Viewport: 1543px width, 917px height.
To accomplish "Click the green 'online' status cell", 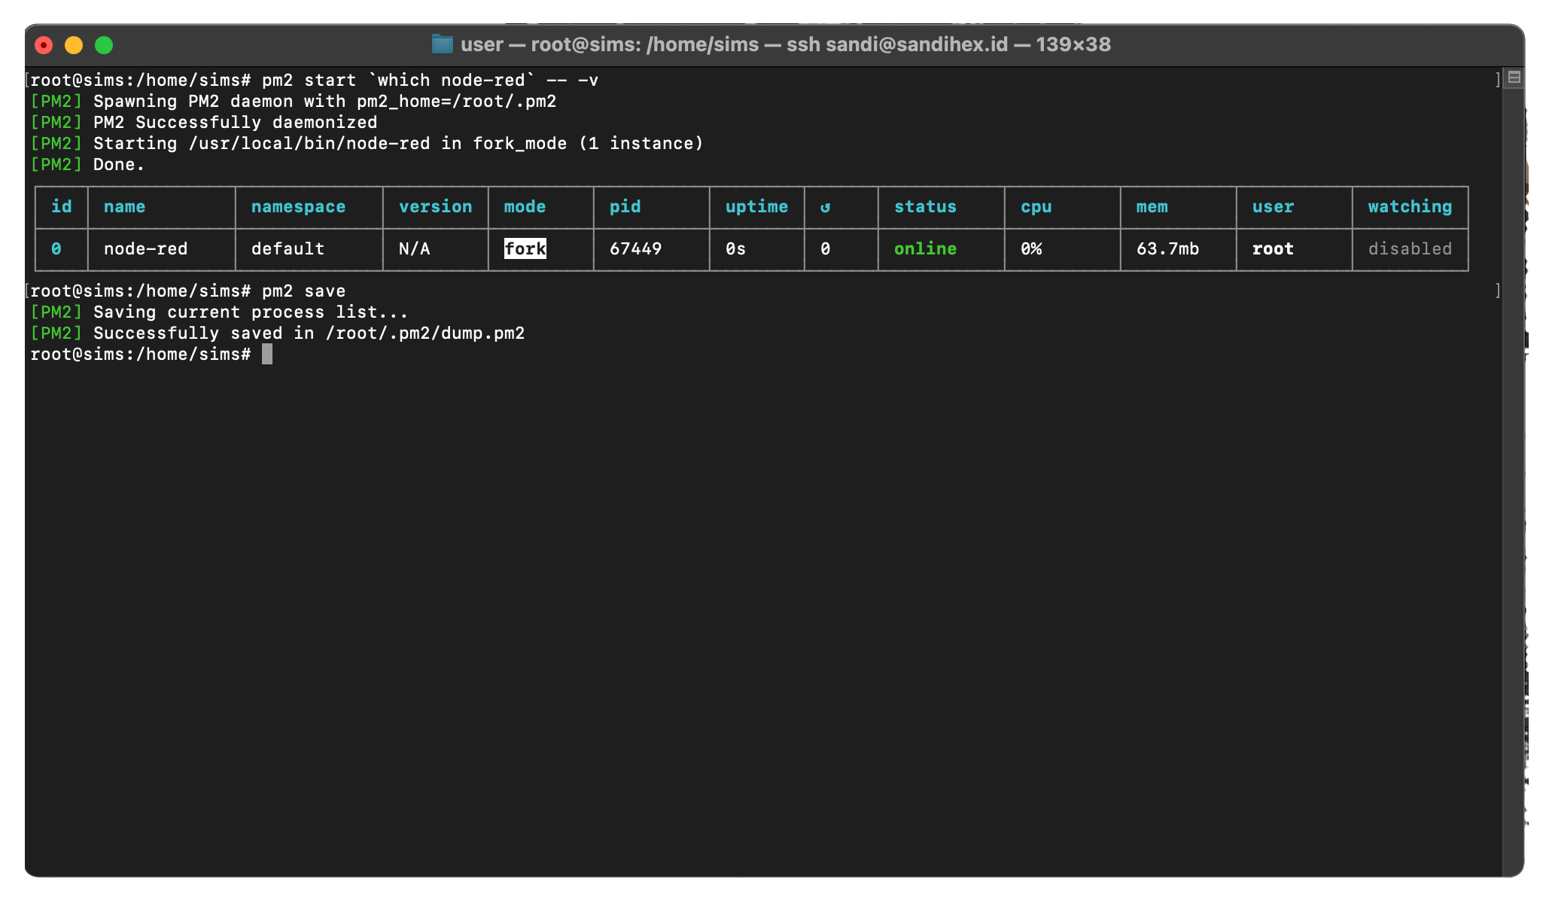I will pyautogui.click(x=925, y=248).
